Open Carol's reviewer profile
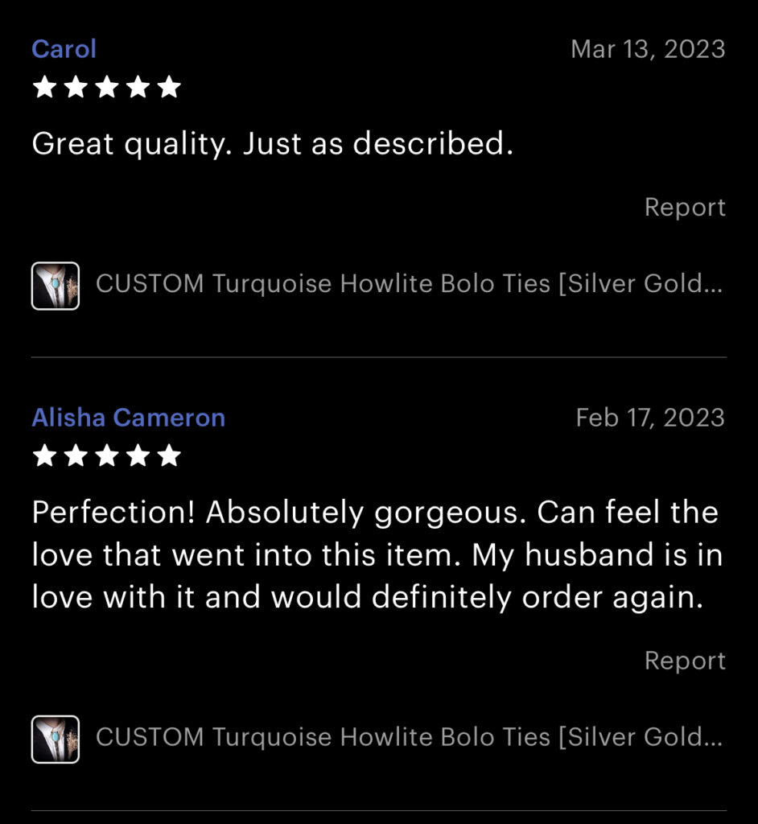 point(64,49)
